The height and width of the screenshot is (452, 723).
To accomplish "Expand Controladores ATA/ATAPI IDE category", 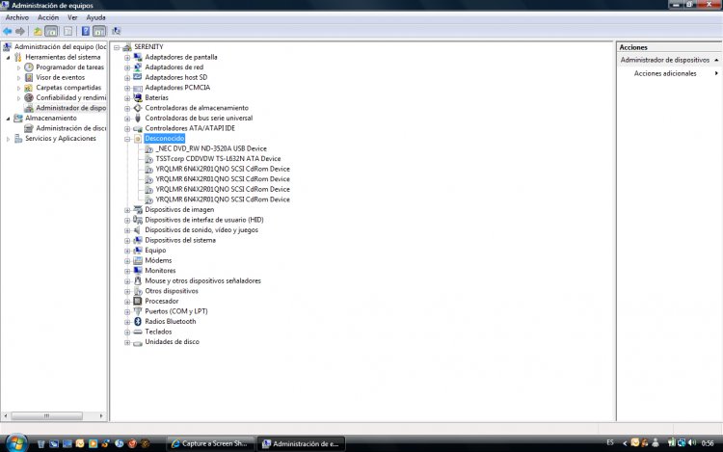I will (x=127, y=128).
